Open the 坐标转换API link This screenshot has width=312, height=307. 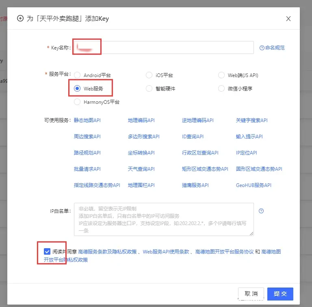[141, 153]
